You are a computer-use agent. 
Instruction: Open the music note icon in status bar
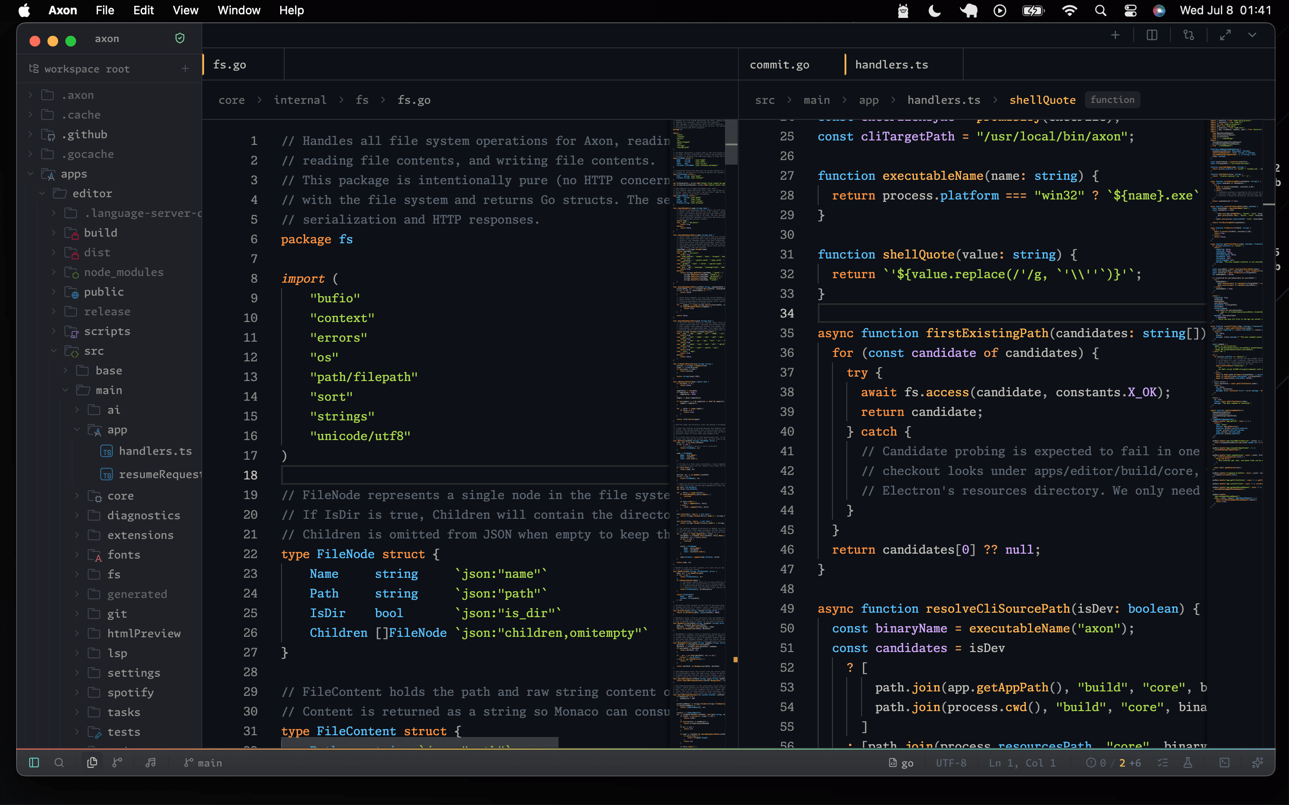[x=151, y=763]
